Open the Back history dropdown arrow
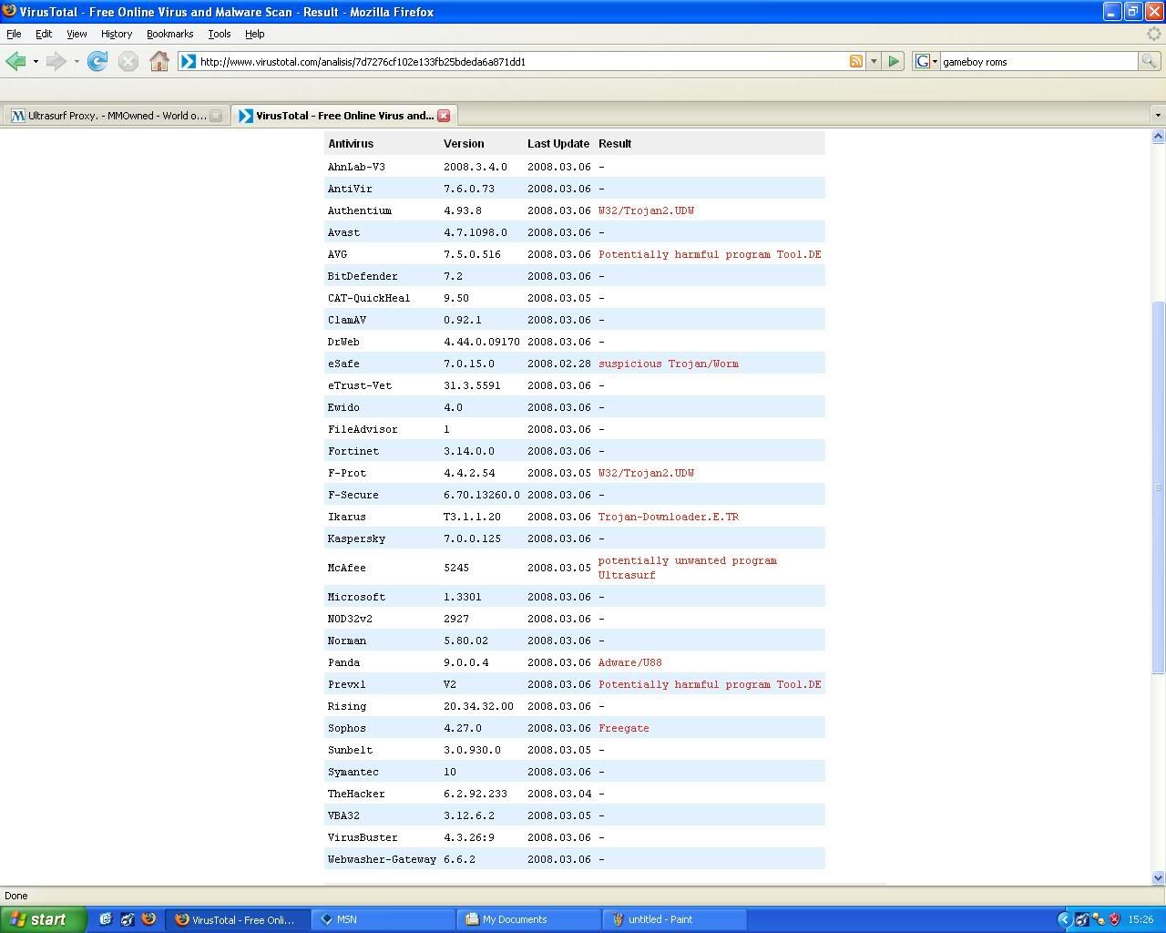 (36, 61)
